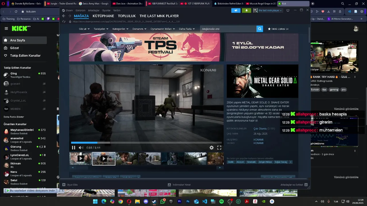Open the MAĞAZA tab in Steam

click(x=81, y=16)
